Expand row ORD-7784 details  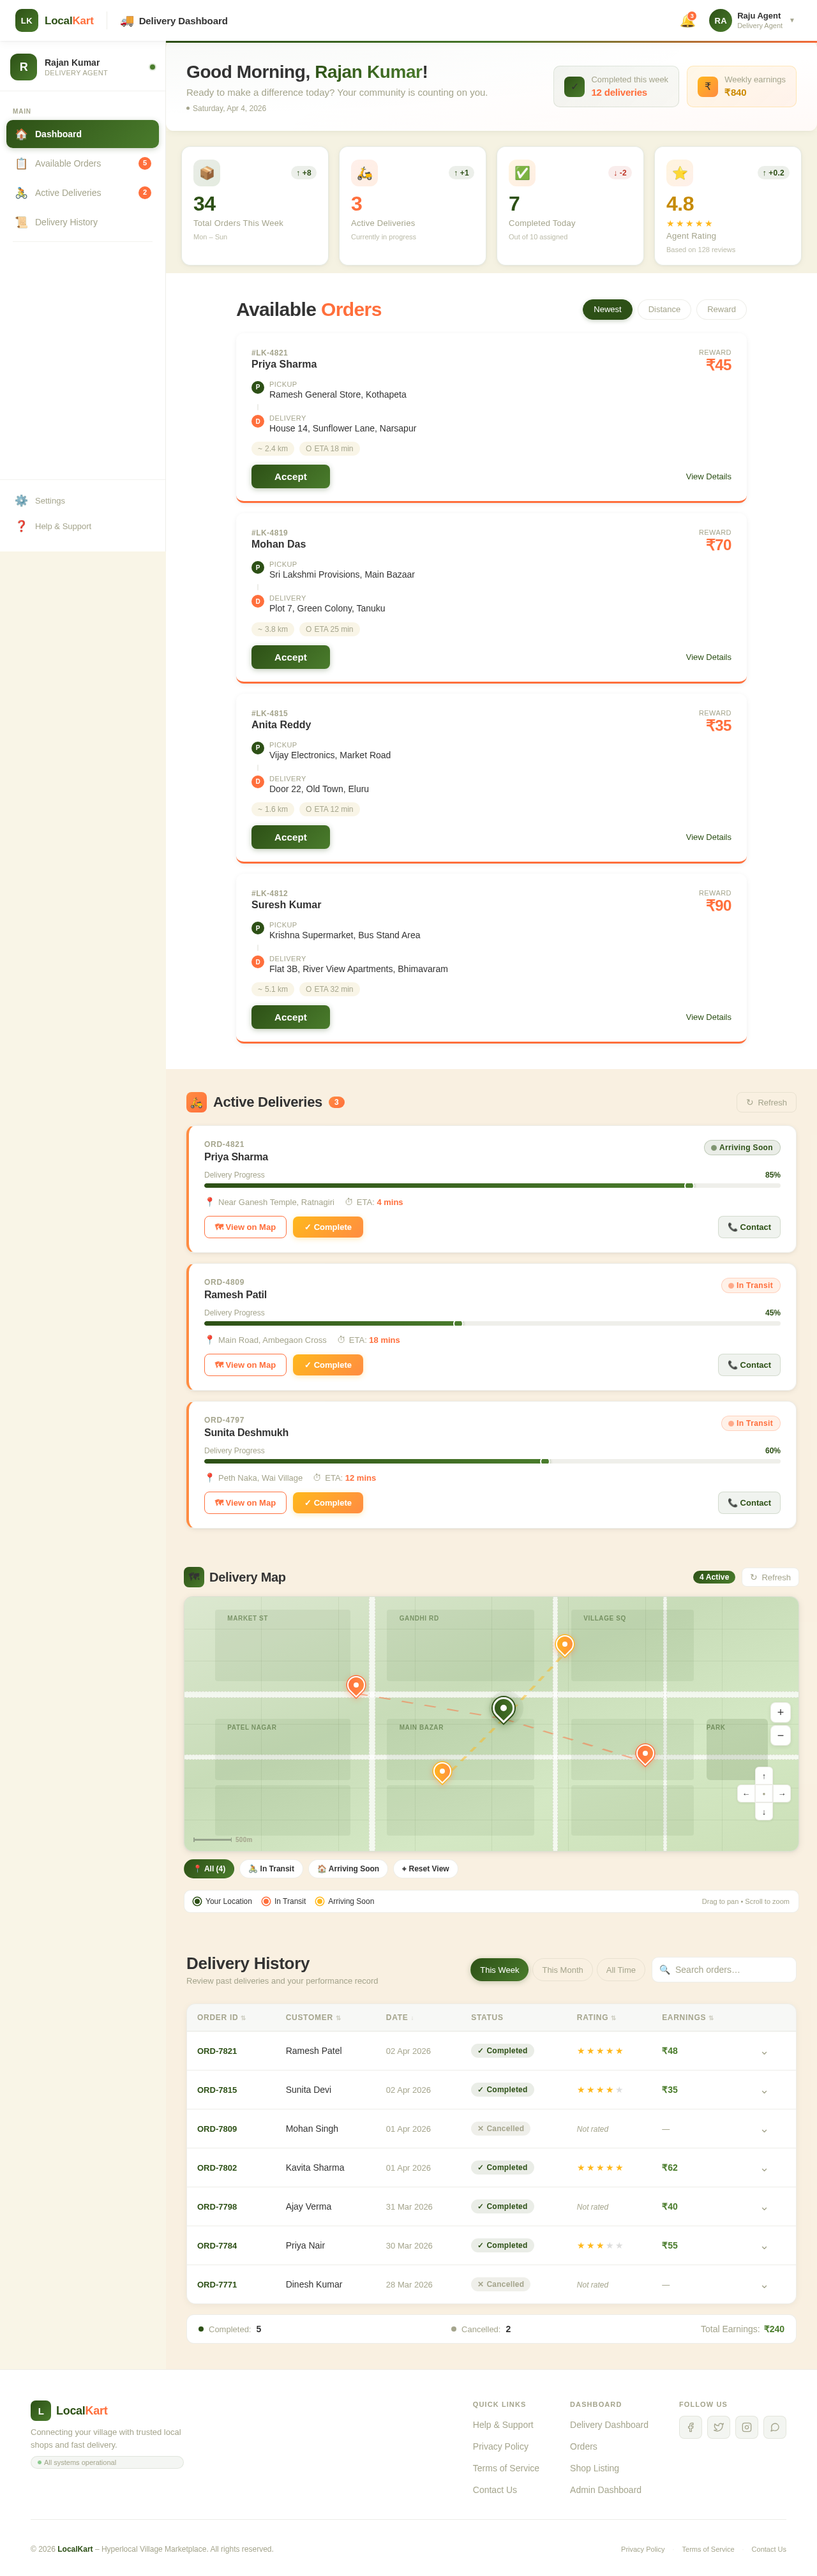[764, 2246]
